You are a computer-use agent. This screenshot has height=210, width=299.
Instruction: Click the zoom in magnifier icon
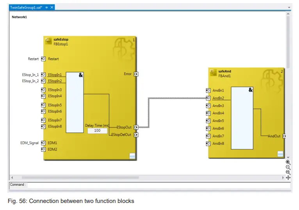coord(288,162)
